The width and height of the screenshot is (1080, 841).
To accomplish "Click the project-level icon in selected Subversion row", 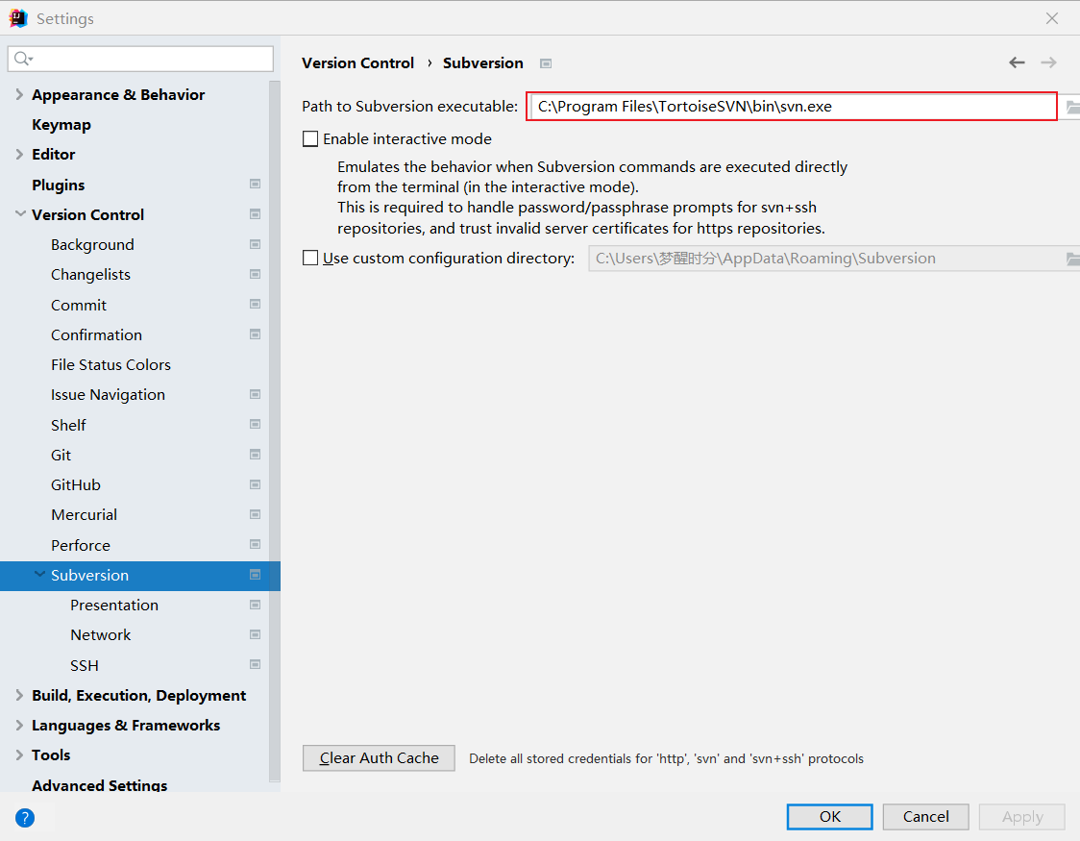I will point(255,575).
